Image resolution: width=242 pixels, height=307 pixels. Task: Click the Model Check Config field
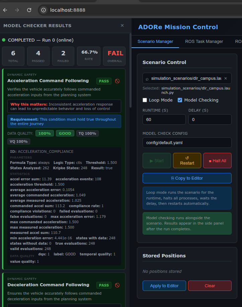(x=187, y=142)
